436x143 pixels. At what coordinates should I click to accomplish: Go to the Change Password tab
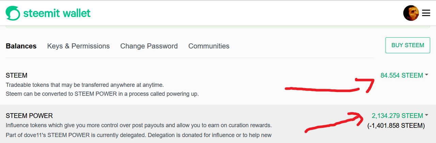[x=149, y=46]
